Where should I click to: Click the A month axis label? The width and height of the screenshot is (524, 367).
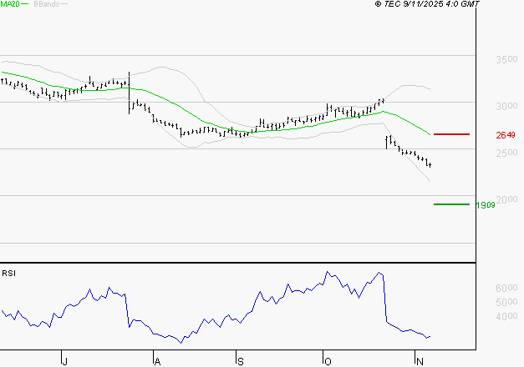(x=157, y=361)
